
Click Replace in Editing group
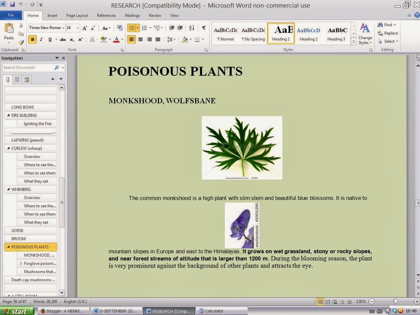click(388, 33)
